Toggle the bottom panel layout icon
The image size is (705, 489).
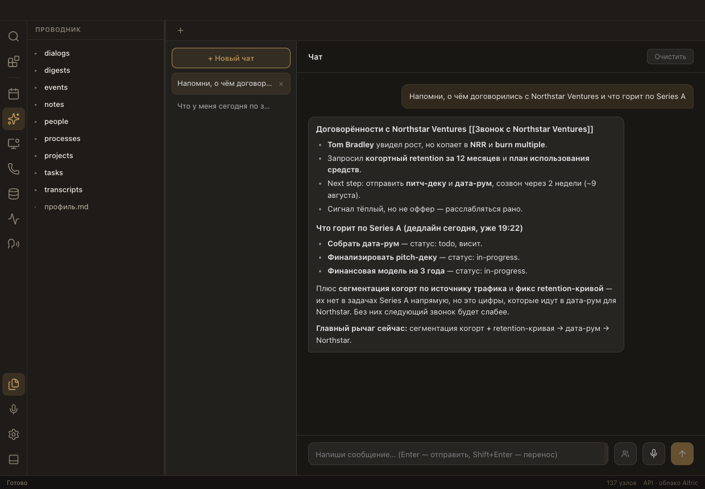coord(14,459)
